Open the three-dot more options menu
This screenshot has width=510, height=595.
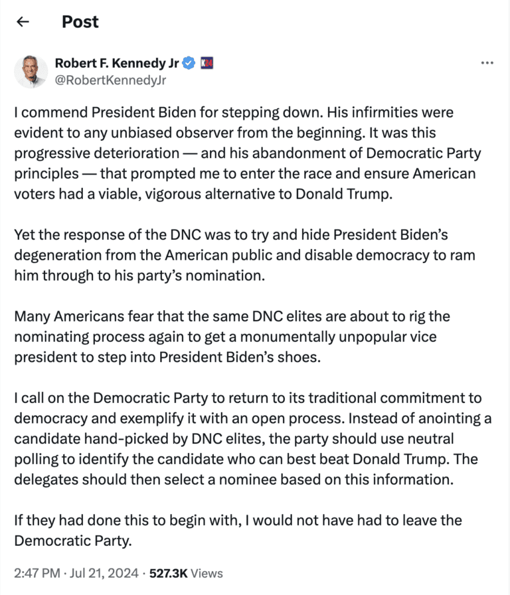pyautogui.click(x=487, y=63)
